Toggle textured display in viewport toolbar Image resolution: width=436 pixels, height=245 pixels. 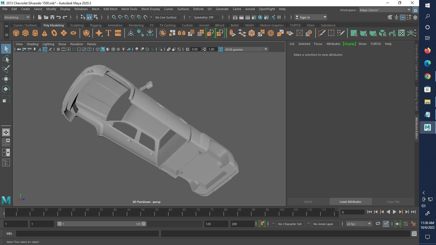(x=118, y=49)
